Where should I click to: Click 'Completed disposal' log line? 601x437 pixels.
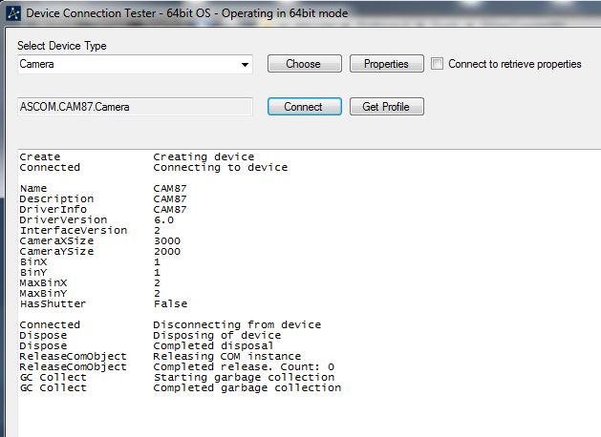(x=213, y=346)
